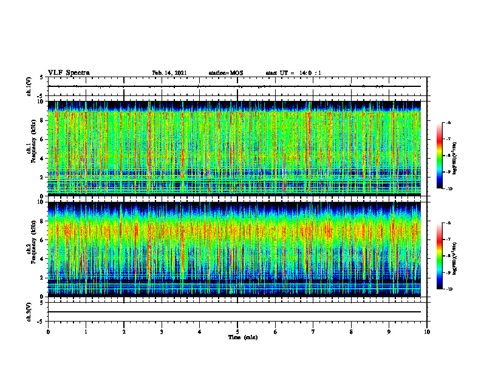Click the "2" kHz tick of ch.1 spectrogram
Viewport: 481px width, 372px height.
(x=43, y=177)
